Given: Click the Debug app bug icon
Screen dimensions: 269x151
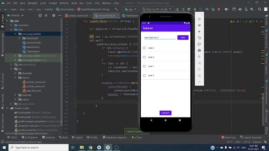Looking at the screenshot, I should tap(195, 9).
